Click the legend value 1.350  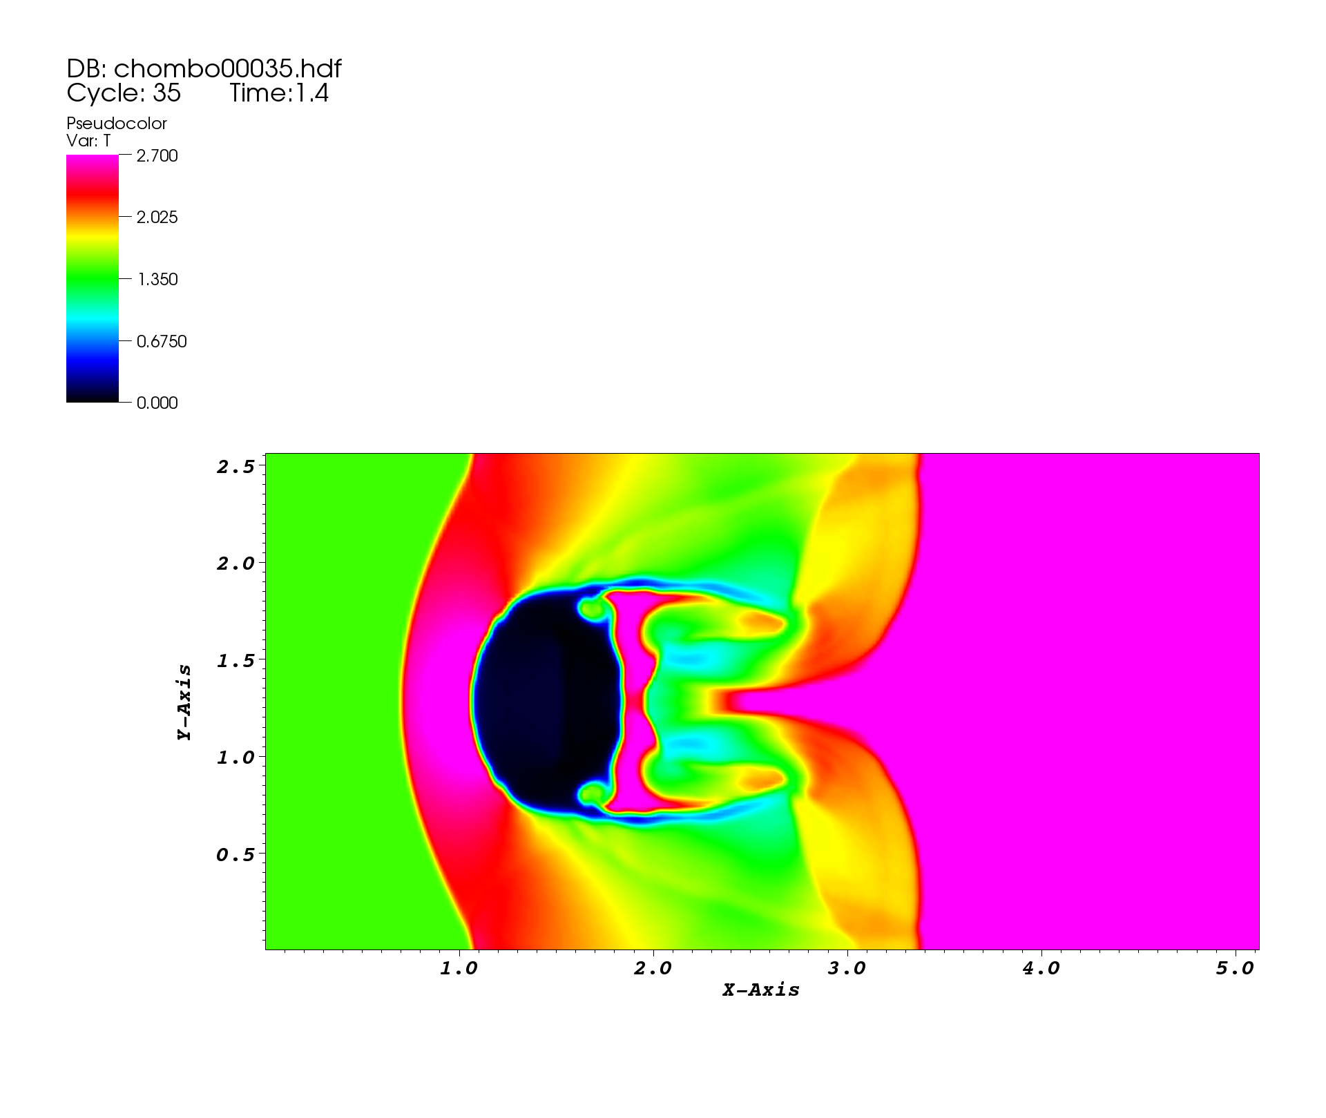pos(157,280)
